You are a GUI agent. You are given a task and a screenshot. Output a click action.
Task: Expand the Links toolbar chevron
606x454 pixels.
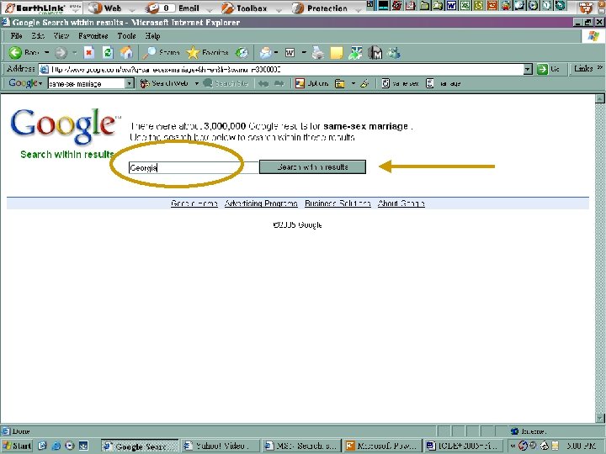click(x=599, y=68)
